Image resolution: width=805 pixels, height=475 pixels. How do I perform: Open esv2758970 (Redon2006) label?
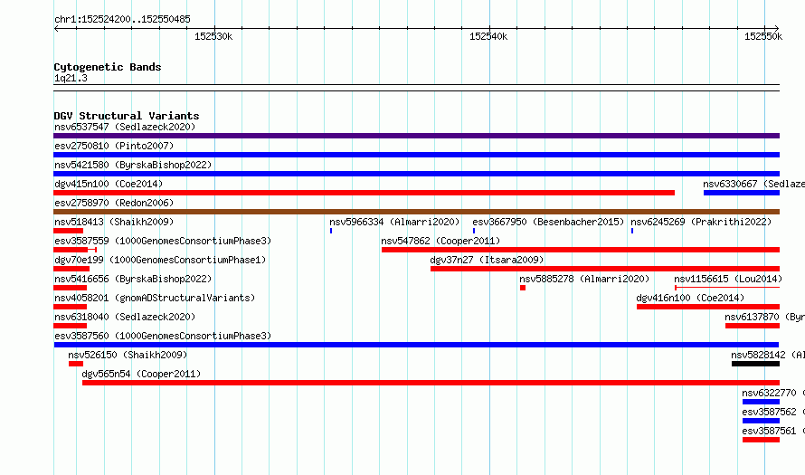(114, 203)
